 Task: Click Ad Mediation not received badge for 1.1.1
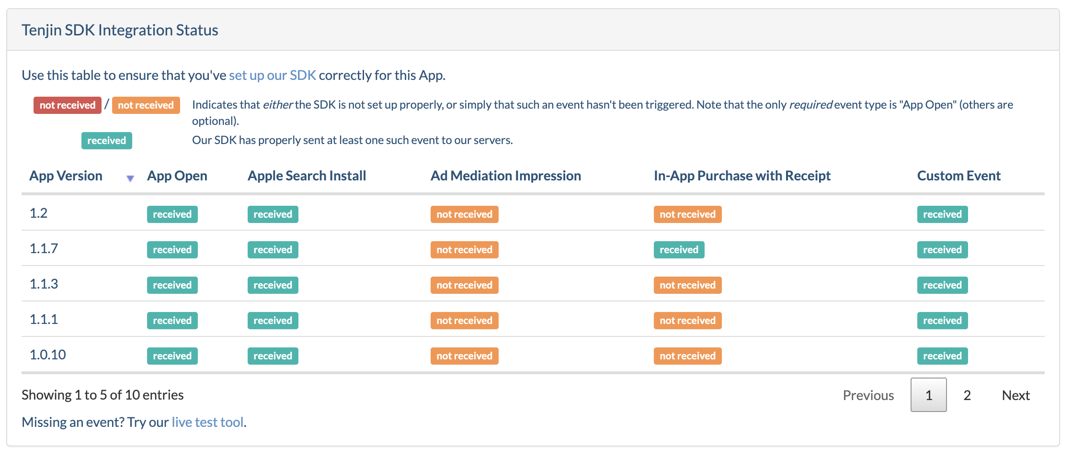465,321
